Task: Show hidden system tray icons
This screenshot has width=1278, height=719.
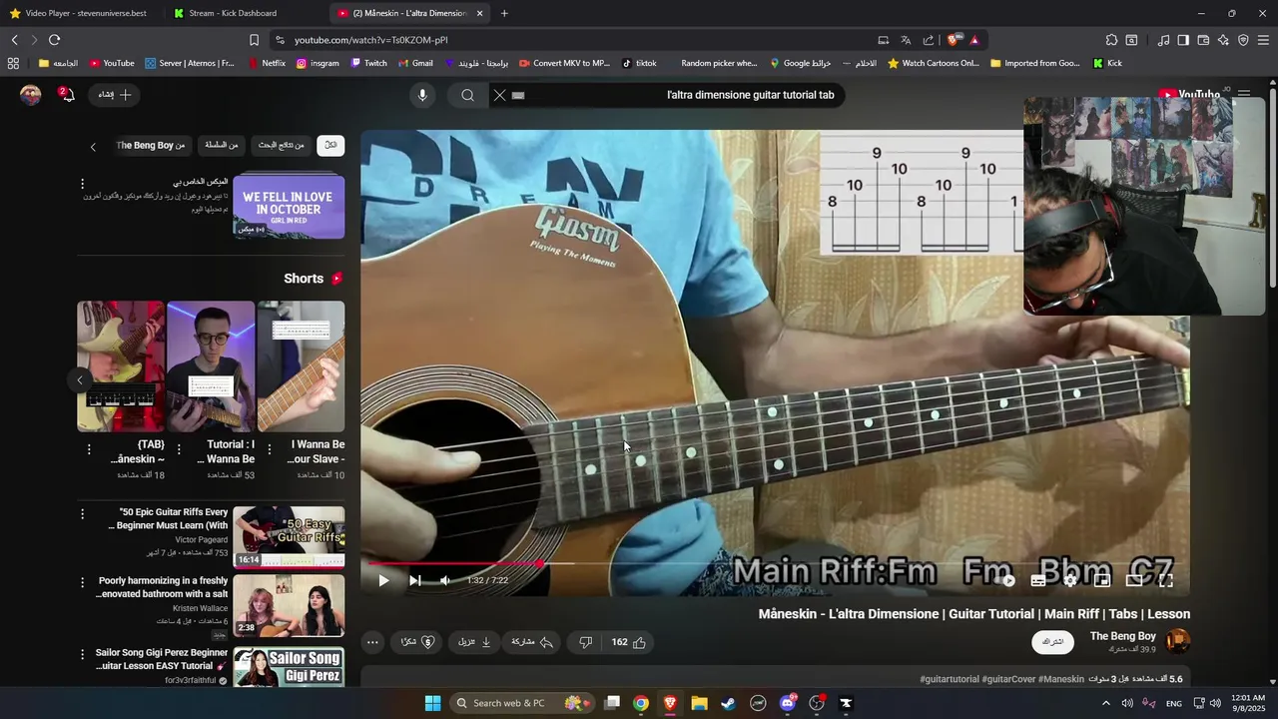Action: coord(1105,703)
